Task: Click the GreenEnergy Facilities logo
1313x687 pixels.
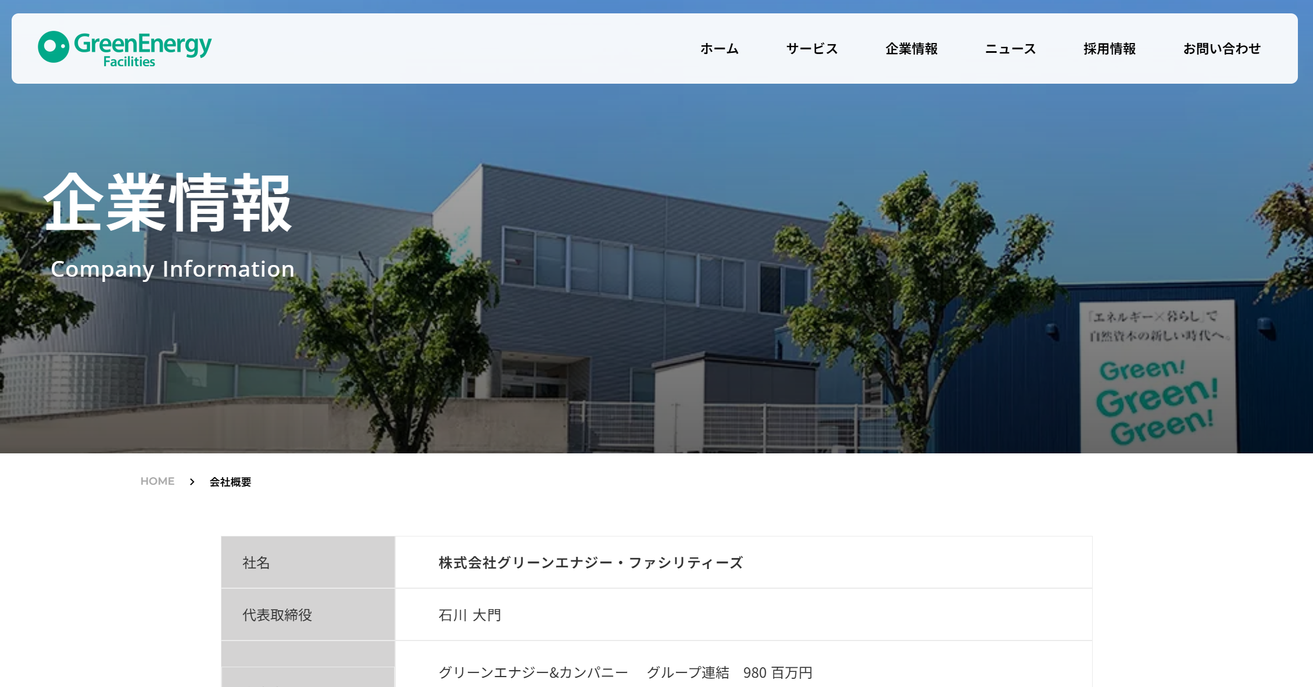Action: [x=125, y=49]
